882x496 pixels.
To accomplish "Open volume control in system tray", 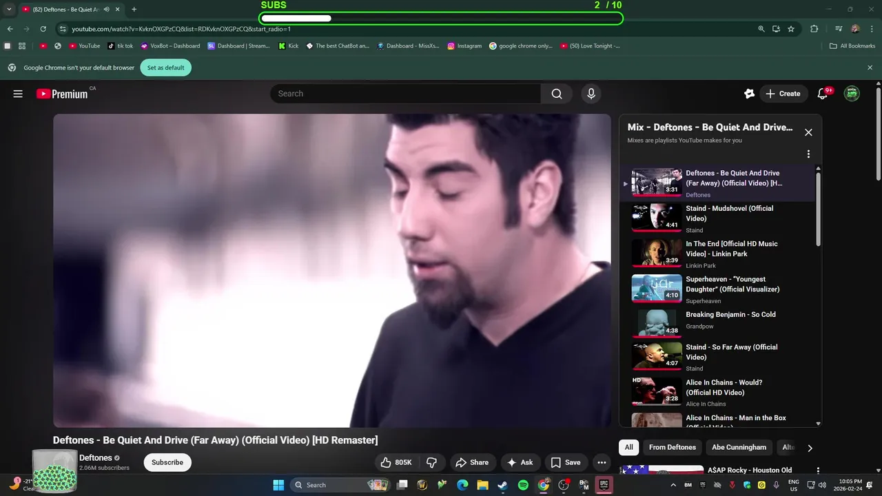I will (822, 485).
